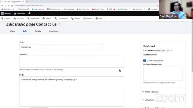Click the 'Last saved' date text
Image resolution: width=193 pixels, height=108 pixels.
pos(157,51)
